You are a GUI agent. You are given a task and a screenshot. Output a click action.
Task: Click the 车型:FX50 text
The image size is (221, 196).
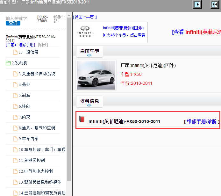[x=131, y=74]
